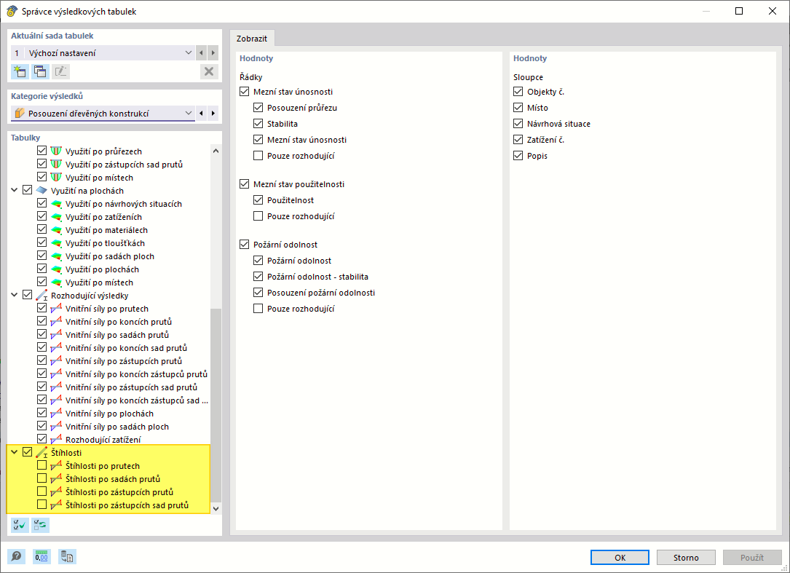Select Vnitřní síly po zástupcích prutů row
Image resolution: width=790 pixels, height=573 pixels.
pos(124,361)
